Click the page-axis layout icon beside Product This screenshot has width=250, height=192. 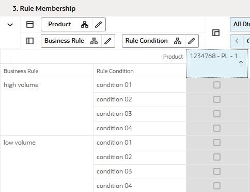(30, 24)
